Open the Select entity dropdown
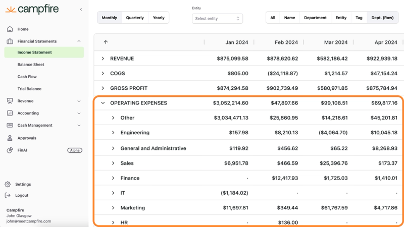404x227 pixels. [x=217, y=19]
